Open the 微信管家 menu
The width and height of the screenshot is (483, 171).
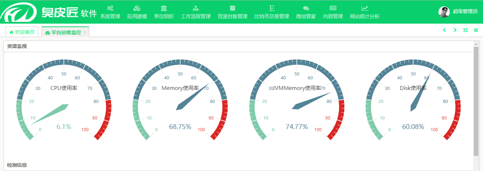306,12
